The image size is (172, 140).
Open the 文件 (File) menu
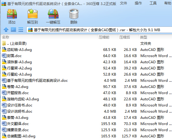click(124, 3)
